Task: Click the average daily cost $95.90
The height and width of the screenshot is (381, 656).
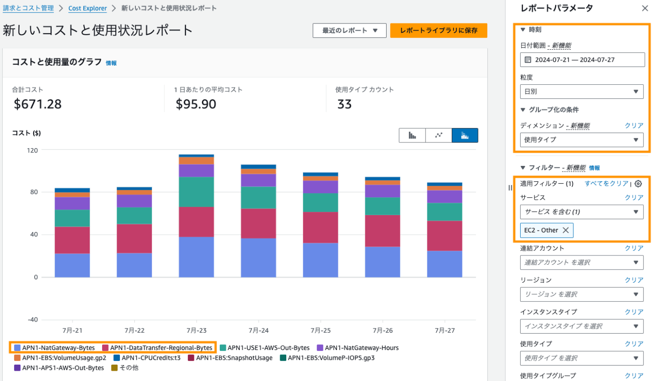Action: coord(196,104)
